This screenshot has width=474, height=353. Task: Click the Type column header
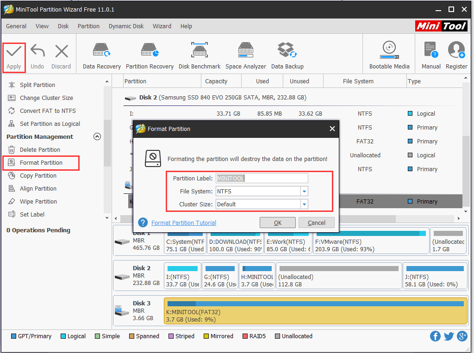[434, 81]
